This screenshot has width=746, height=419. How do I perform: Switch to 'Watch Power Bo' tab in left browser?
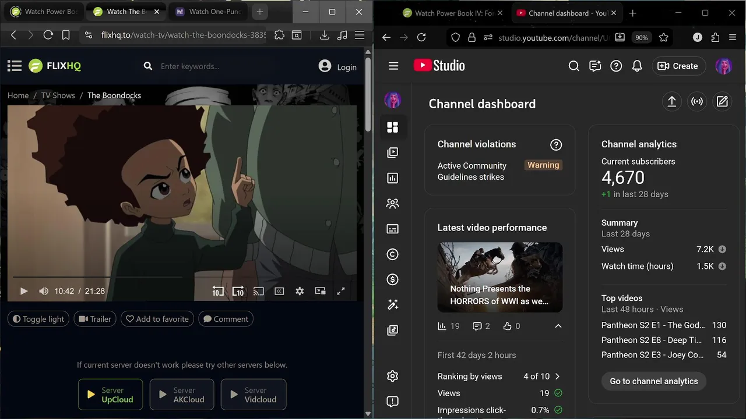pyautogui.click(x=44, y=12)
